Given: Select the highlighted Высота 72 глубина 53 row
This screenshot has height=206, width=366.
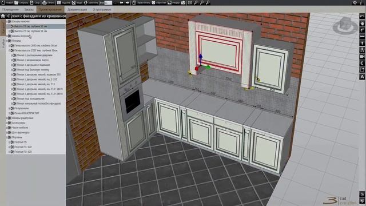Looking at the screenshot, I should (35, 26).
